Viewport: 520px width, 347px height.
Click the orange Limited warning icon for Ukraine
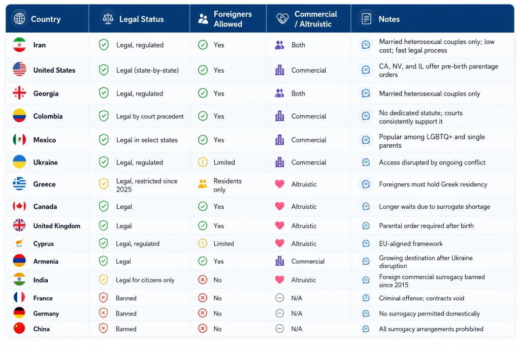pos(203,162)
